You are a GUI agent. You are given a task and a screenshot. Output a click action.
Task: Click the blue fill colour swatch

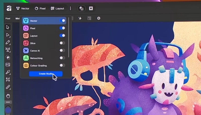click(x=8, y=110)
